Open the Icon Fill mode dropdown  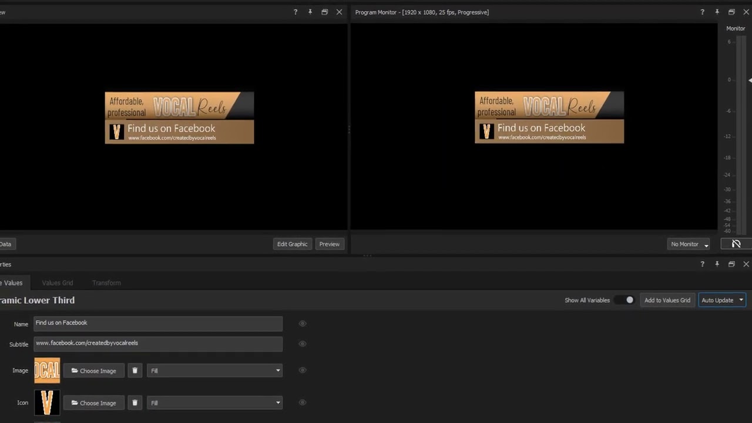pyautogui.click(x=214, y=403)
